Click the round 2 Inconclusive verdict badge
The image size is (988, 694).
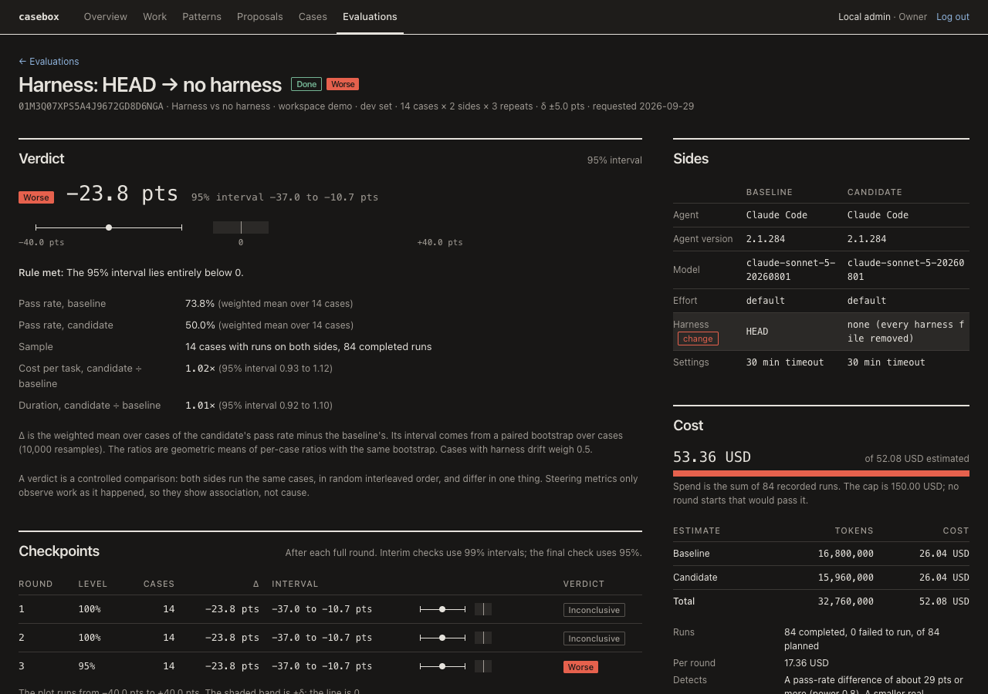(x=594, y=638)
